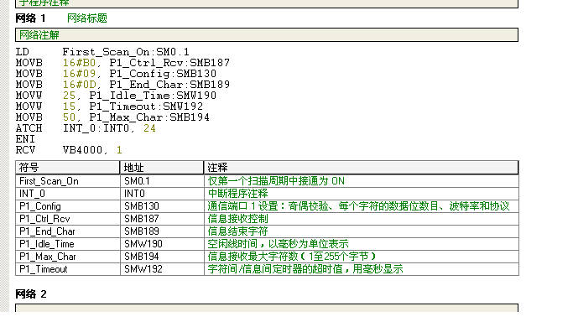Click the green network title text
The image size is (573, 322).
[x=87, y=18]
